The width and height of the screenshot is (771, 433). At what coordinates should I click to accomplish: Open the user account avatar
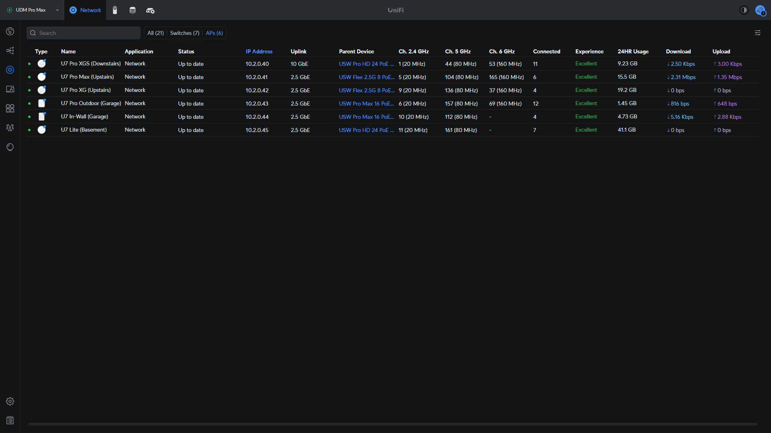click(760, 10)
